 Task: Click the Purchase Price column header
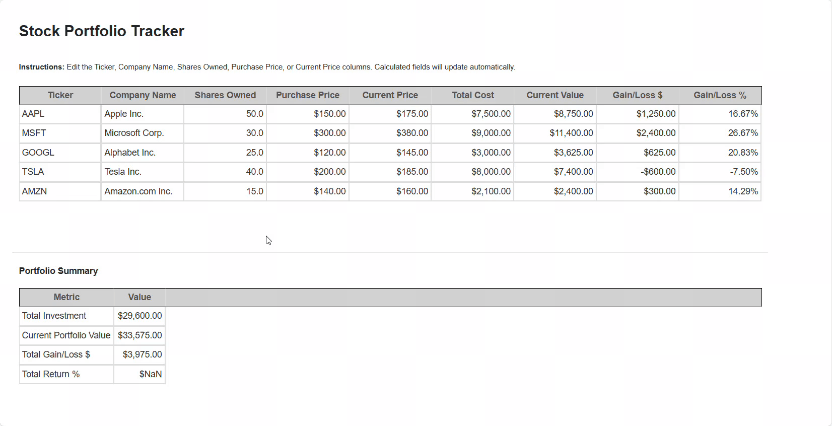tap(308, 95)
